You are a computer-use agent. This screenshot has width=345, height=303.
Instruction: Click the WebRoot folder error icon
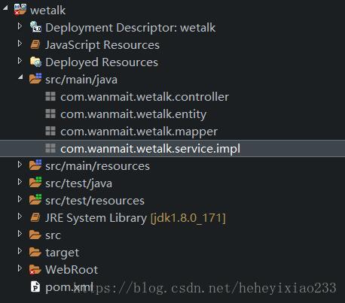point(35,270)
